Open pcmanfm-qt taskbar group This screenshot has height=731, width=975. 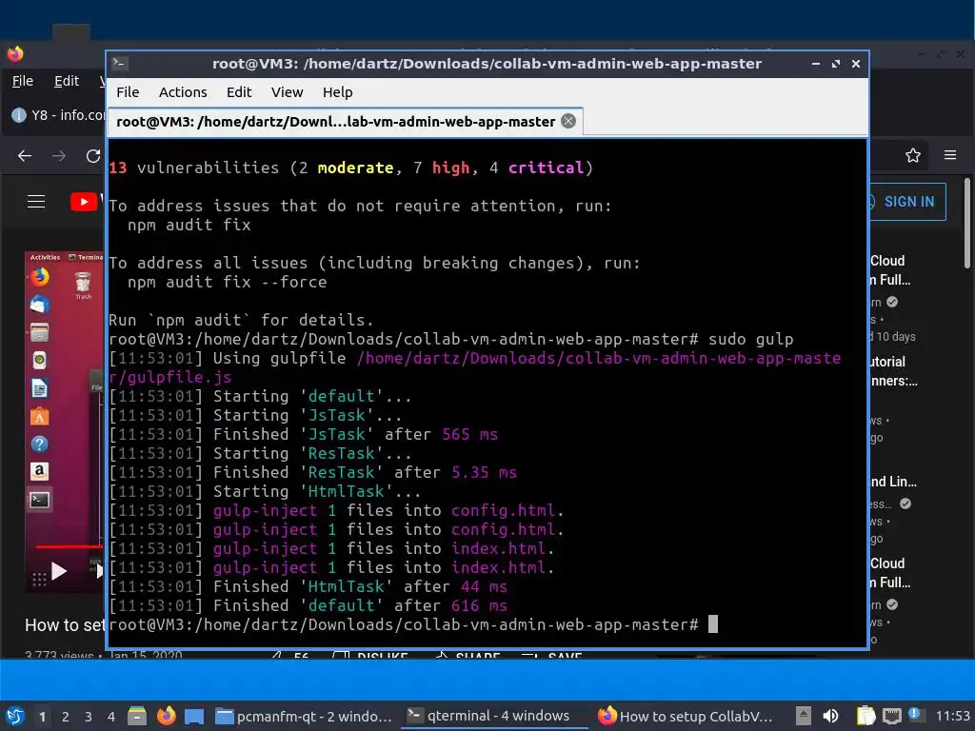click(304, 716)
